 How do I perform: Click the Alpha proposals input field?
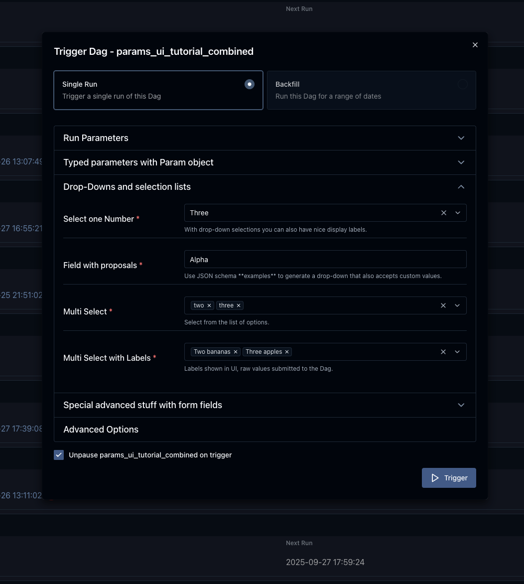tap(325, 259)
